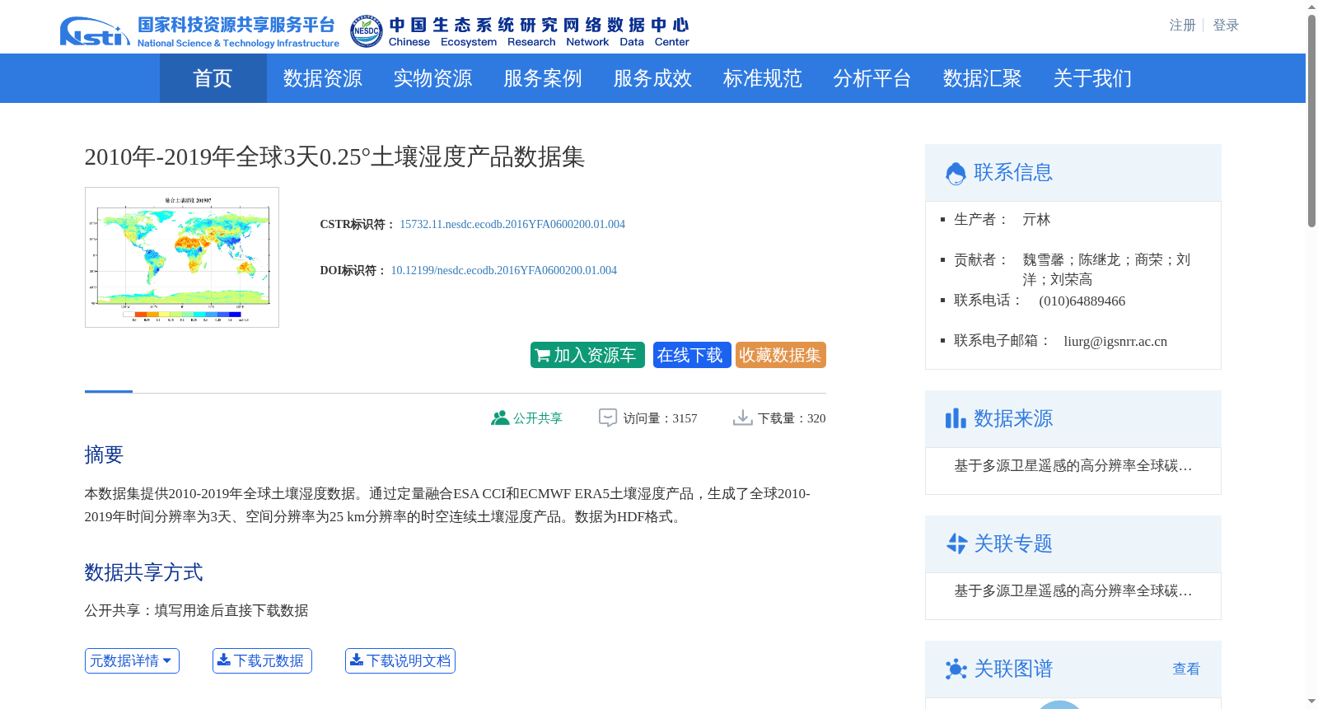Click the producer name 亓林

point(1036,220)
